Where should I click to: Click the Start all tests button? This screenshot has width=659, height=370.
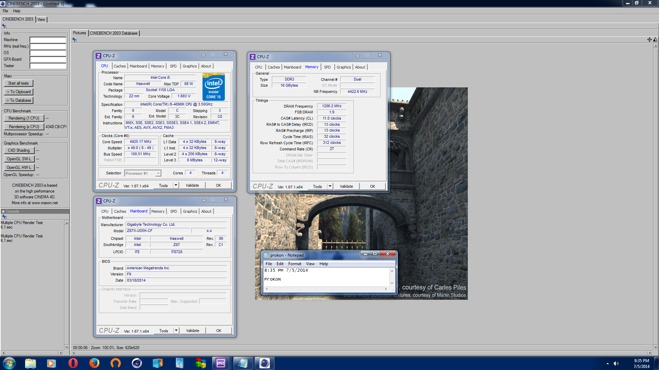[19, 83]
